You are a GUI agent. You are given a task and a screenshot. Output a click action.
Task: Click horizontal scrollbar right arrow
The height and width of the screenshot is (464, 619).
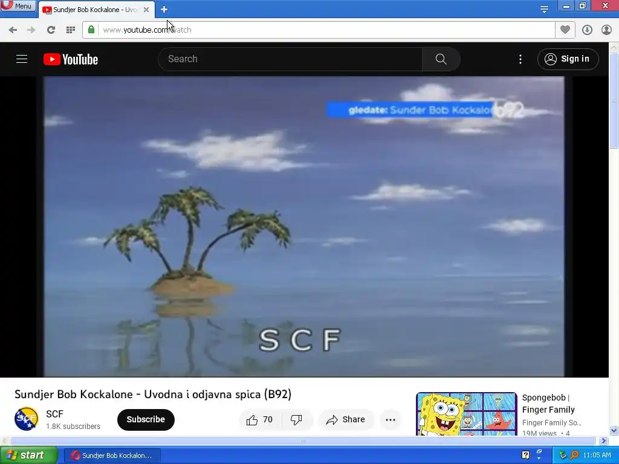click(604, 440)
